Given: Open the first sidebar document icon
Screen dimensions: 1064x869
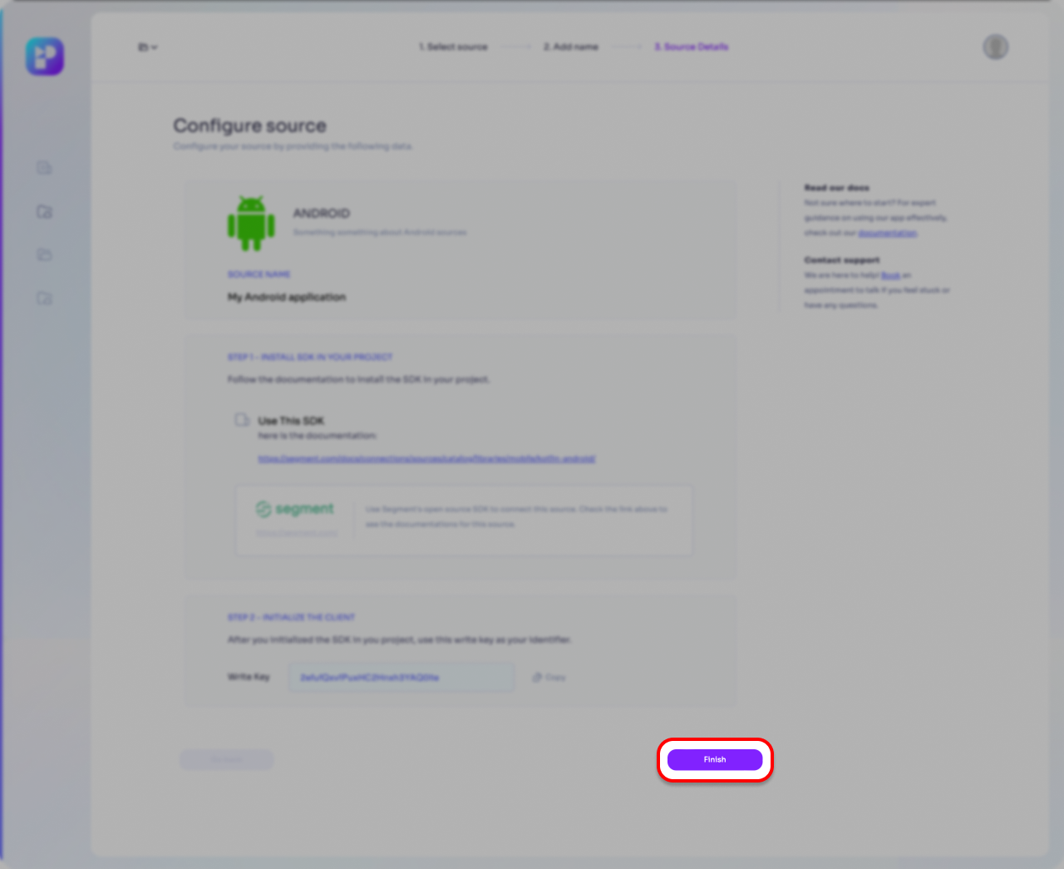Looking at the screenshot, I should 45,168.
